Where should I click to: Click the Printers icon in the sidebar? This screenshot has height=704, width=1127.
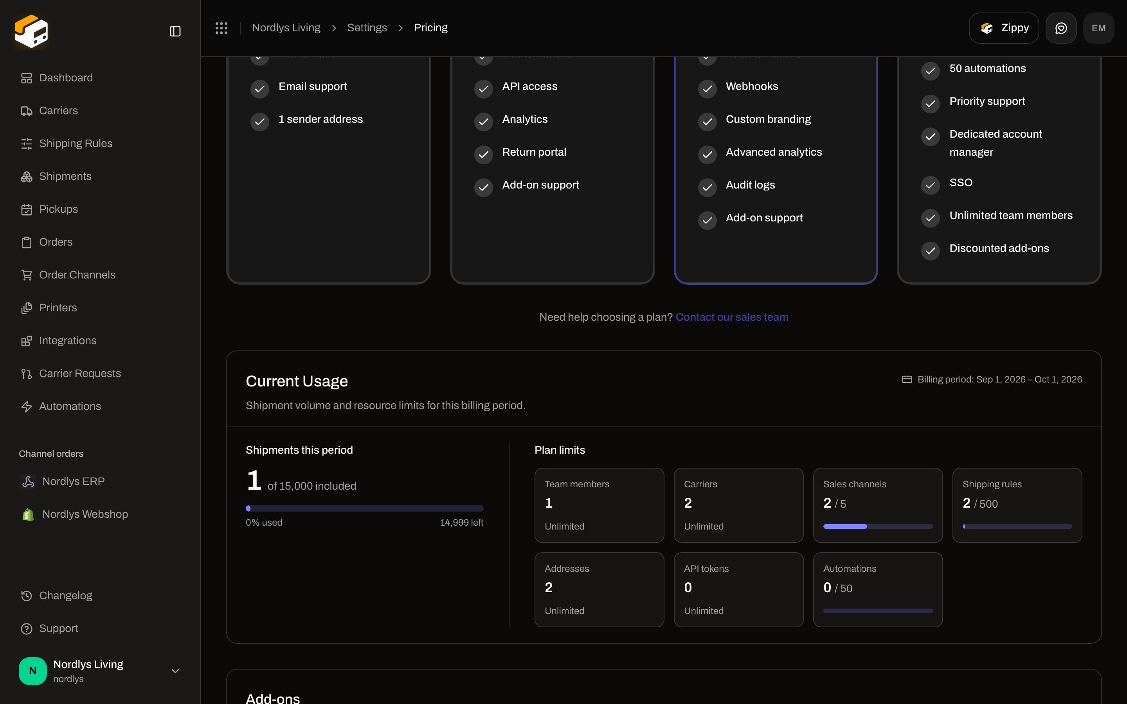pyautogui.click(x=27, y=308)
